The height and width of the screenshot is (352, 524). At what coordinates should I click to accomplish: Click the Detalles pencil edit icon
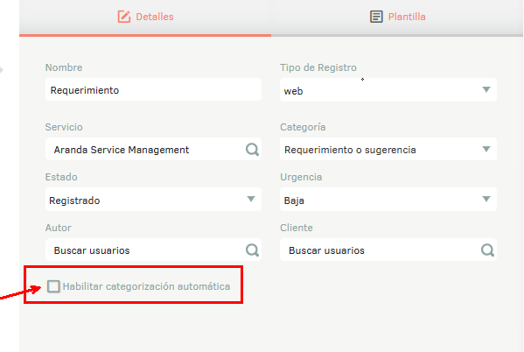(123, 17)
